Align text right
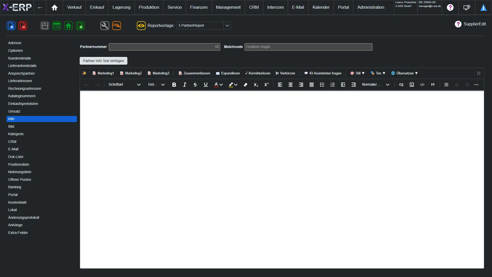Screen dimensions: 492x277 pos(301,85)
